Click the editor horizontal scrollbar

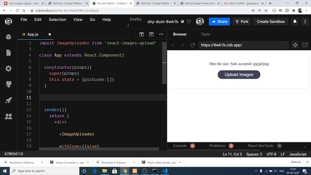tap(99, 149)
